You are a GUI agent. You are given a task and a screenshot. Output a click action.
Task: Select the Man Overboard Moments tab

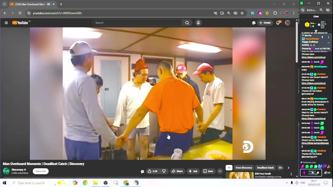[32, 4]
